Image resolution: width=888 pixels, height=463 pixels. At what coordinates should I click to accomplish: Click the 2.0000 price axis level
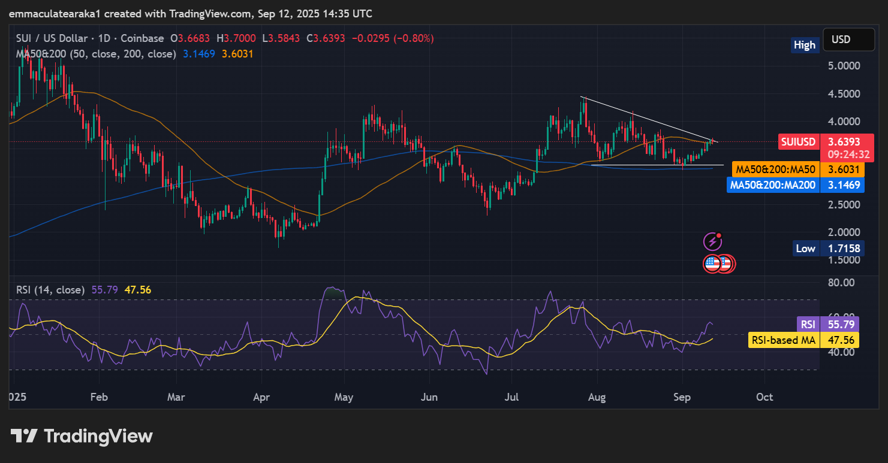pyautogui.click(x=844, y=232)
